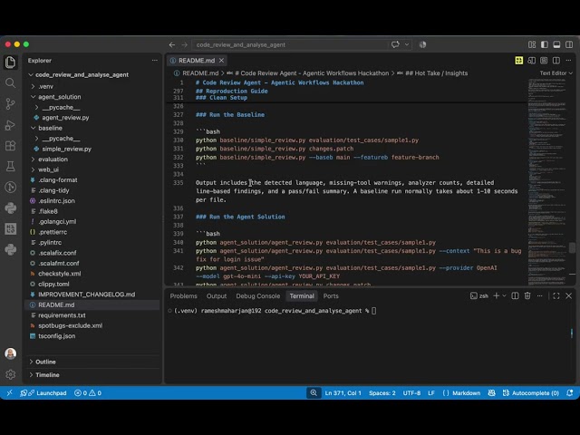Open markdown preview to the side

click(x=532, y=61)
